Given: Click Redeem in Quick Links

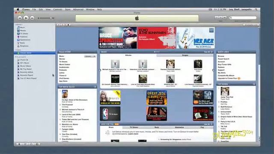Looking at the screenshot, I should (x=221, y=67).
